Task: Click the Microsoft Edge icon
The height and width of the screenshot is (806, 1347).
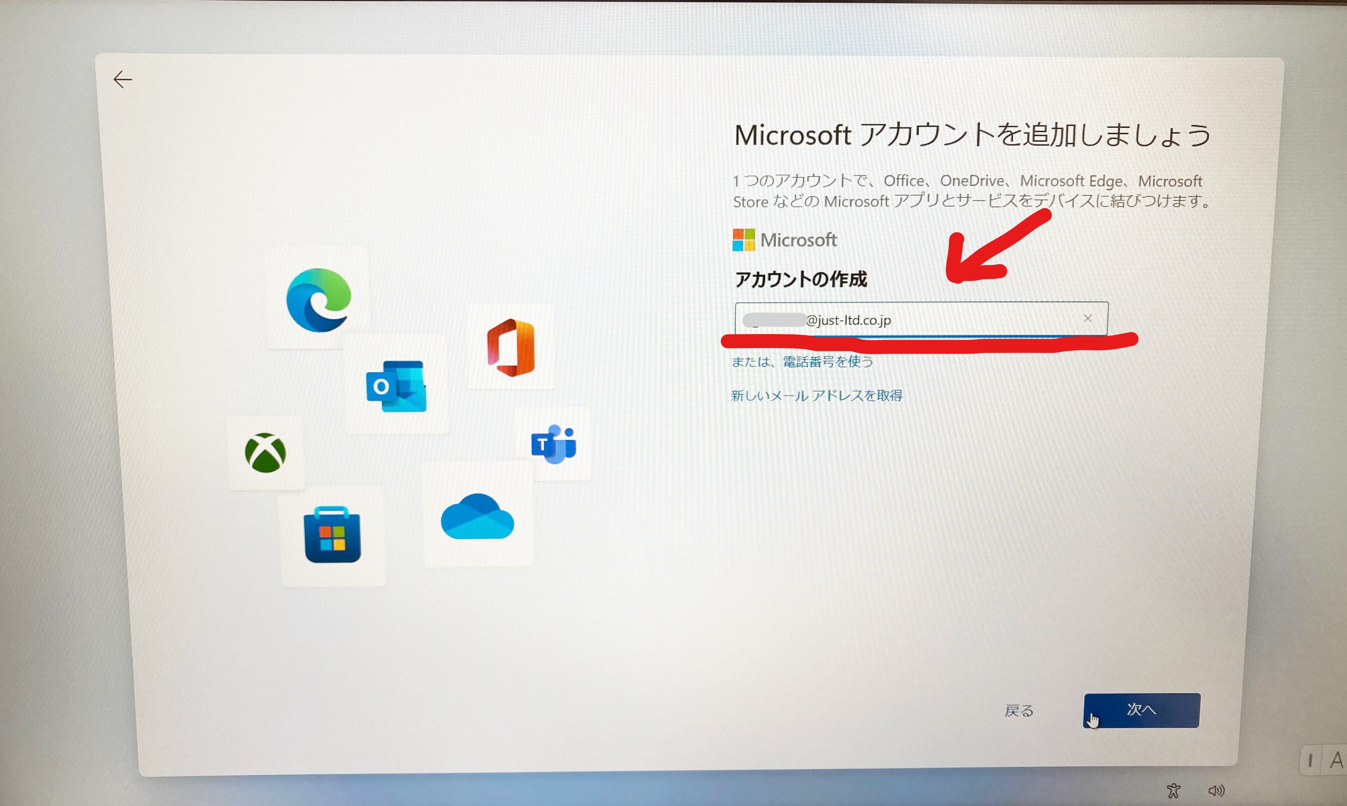Action: (x=318, y=300)
